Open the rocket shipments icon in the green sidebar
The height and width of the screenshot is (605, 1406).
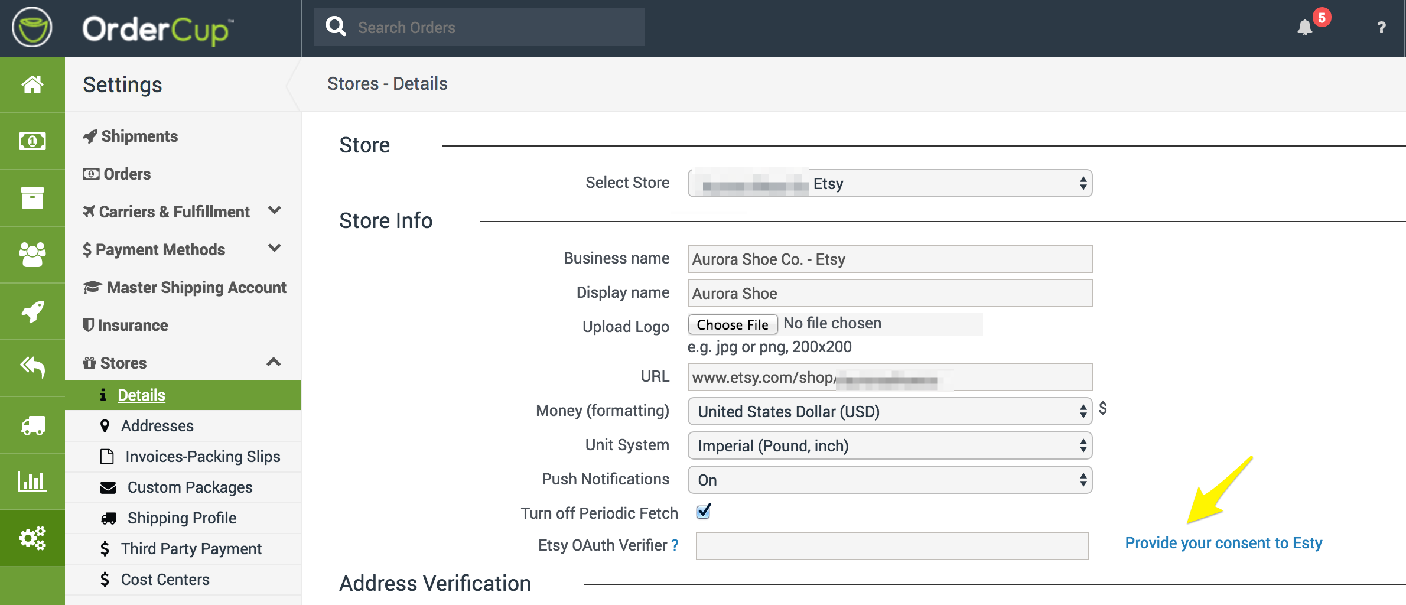(32, 311)
